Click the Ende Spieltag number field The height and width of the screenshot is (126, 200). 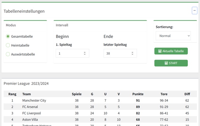click(117, 53)
